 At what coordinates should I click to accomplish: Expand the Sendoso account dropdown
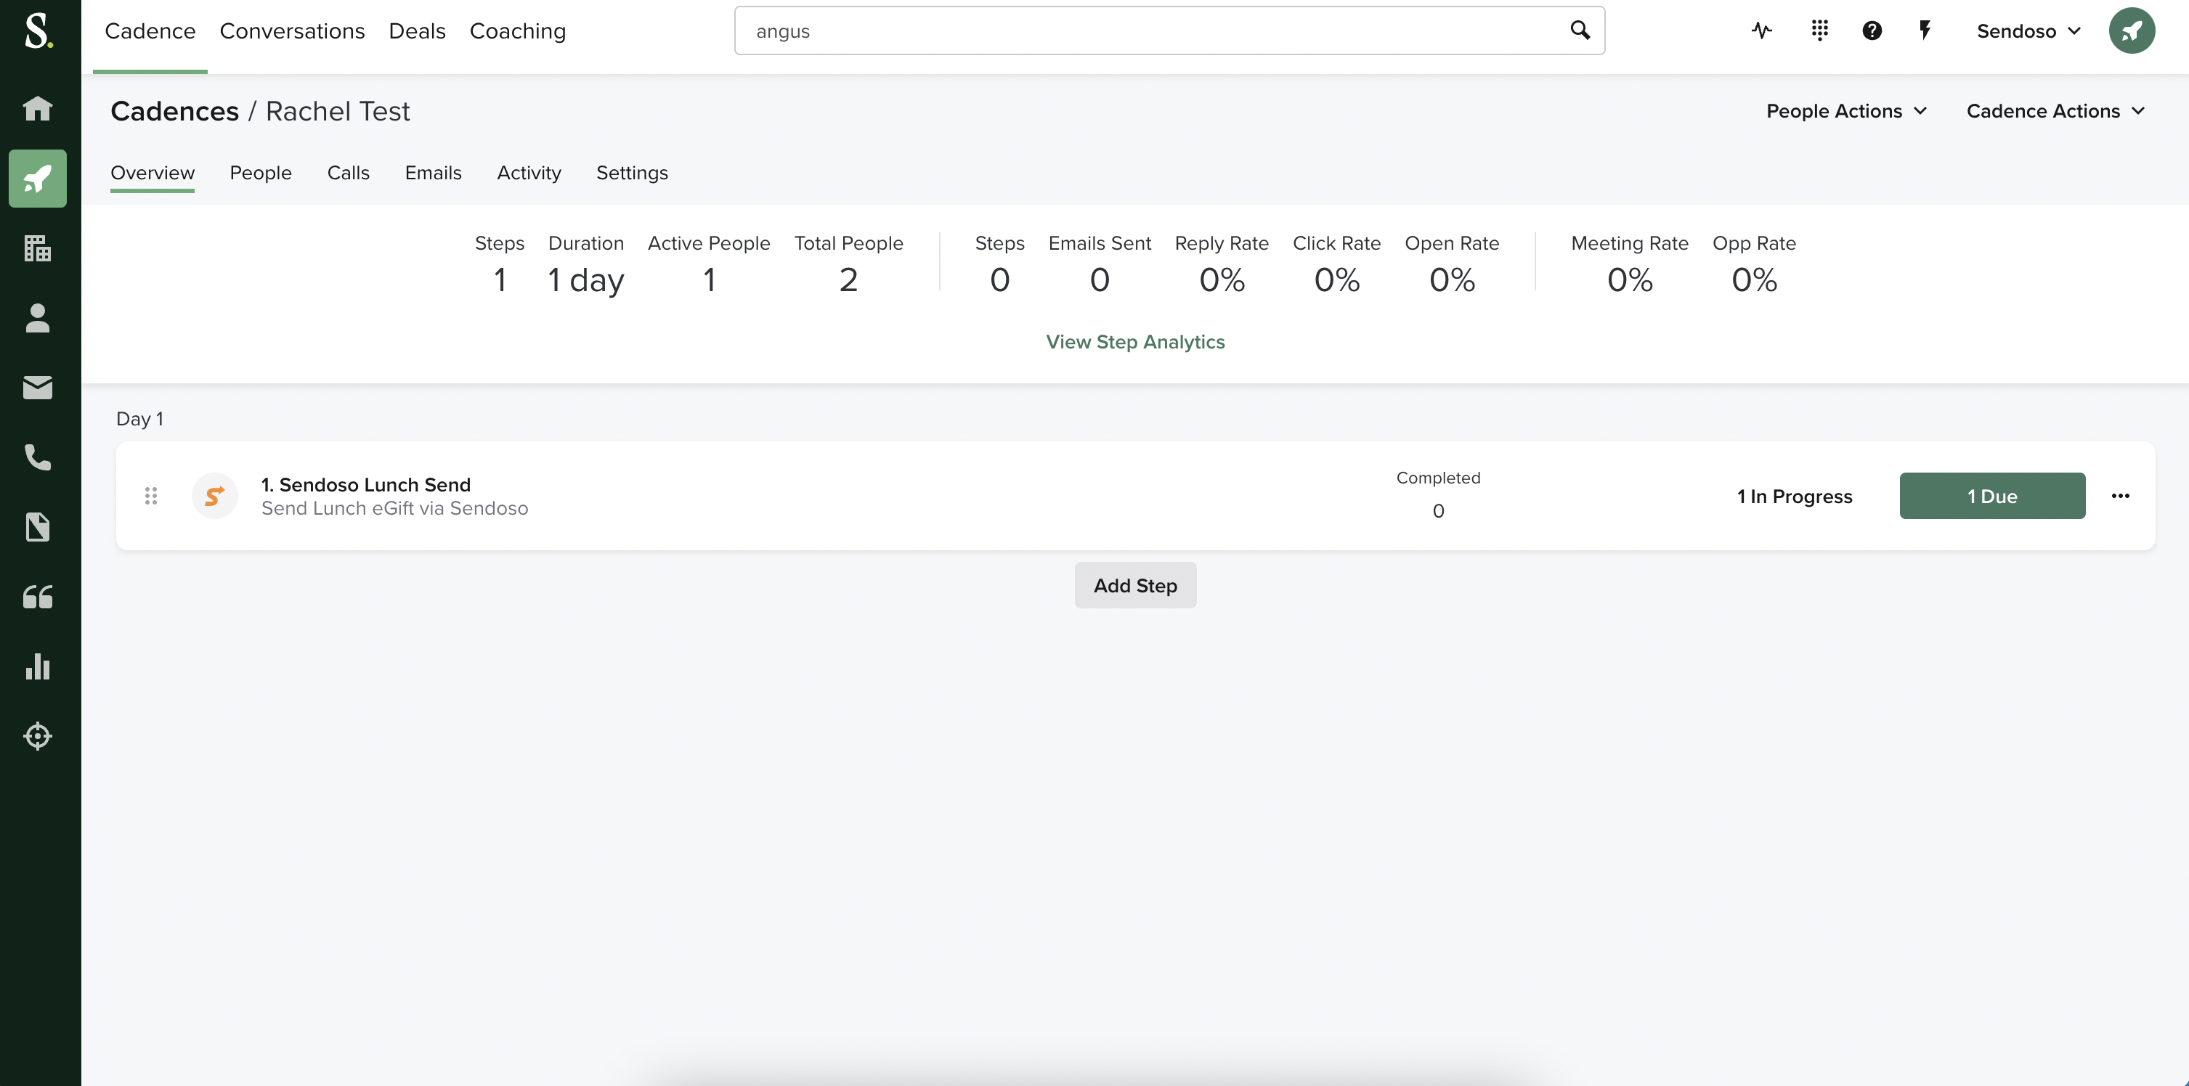(x=2028, y=31)
